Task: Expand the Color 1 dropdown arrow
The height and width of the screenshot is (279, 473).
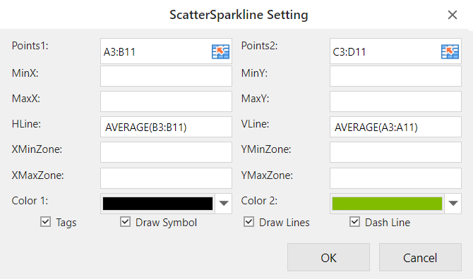Action: pos(224,204)
